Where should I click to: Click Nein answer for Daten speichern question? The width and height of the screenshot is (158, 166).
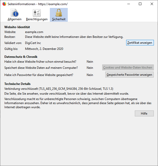(x=90, y=68)
